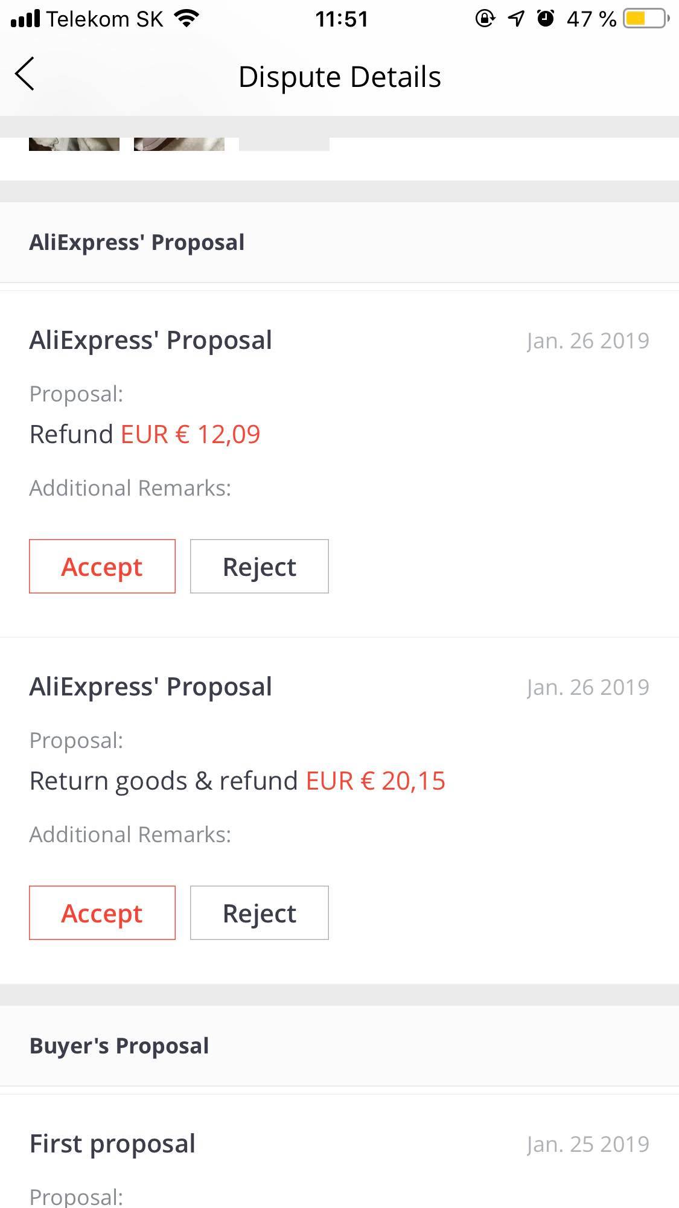Tap the battery indicator icon
The width and height of the screenshot is (679, 1208).
tap(646, 19)
